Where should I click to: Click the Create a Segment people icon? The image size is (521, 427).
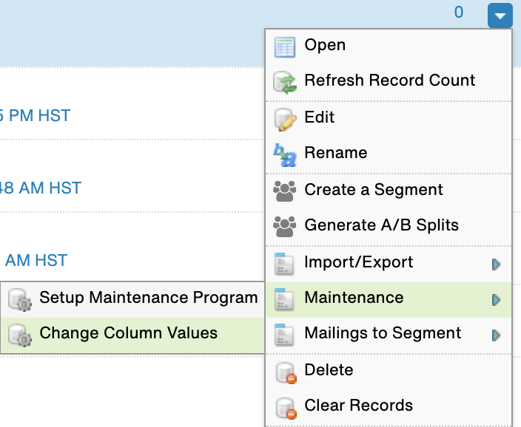[284, 191]
